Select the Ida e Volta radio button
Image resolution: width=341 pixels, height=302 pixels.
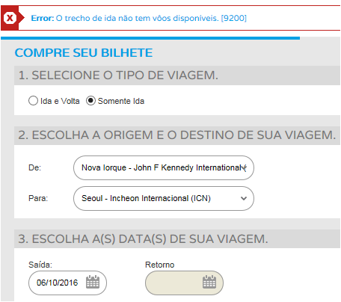[33, 101]
